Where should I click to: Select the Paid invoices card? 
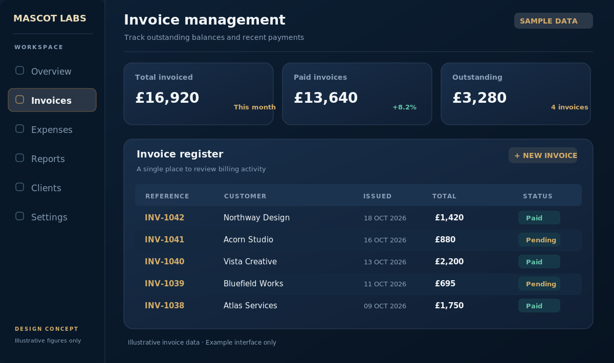point(357,94)
